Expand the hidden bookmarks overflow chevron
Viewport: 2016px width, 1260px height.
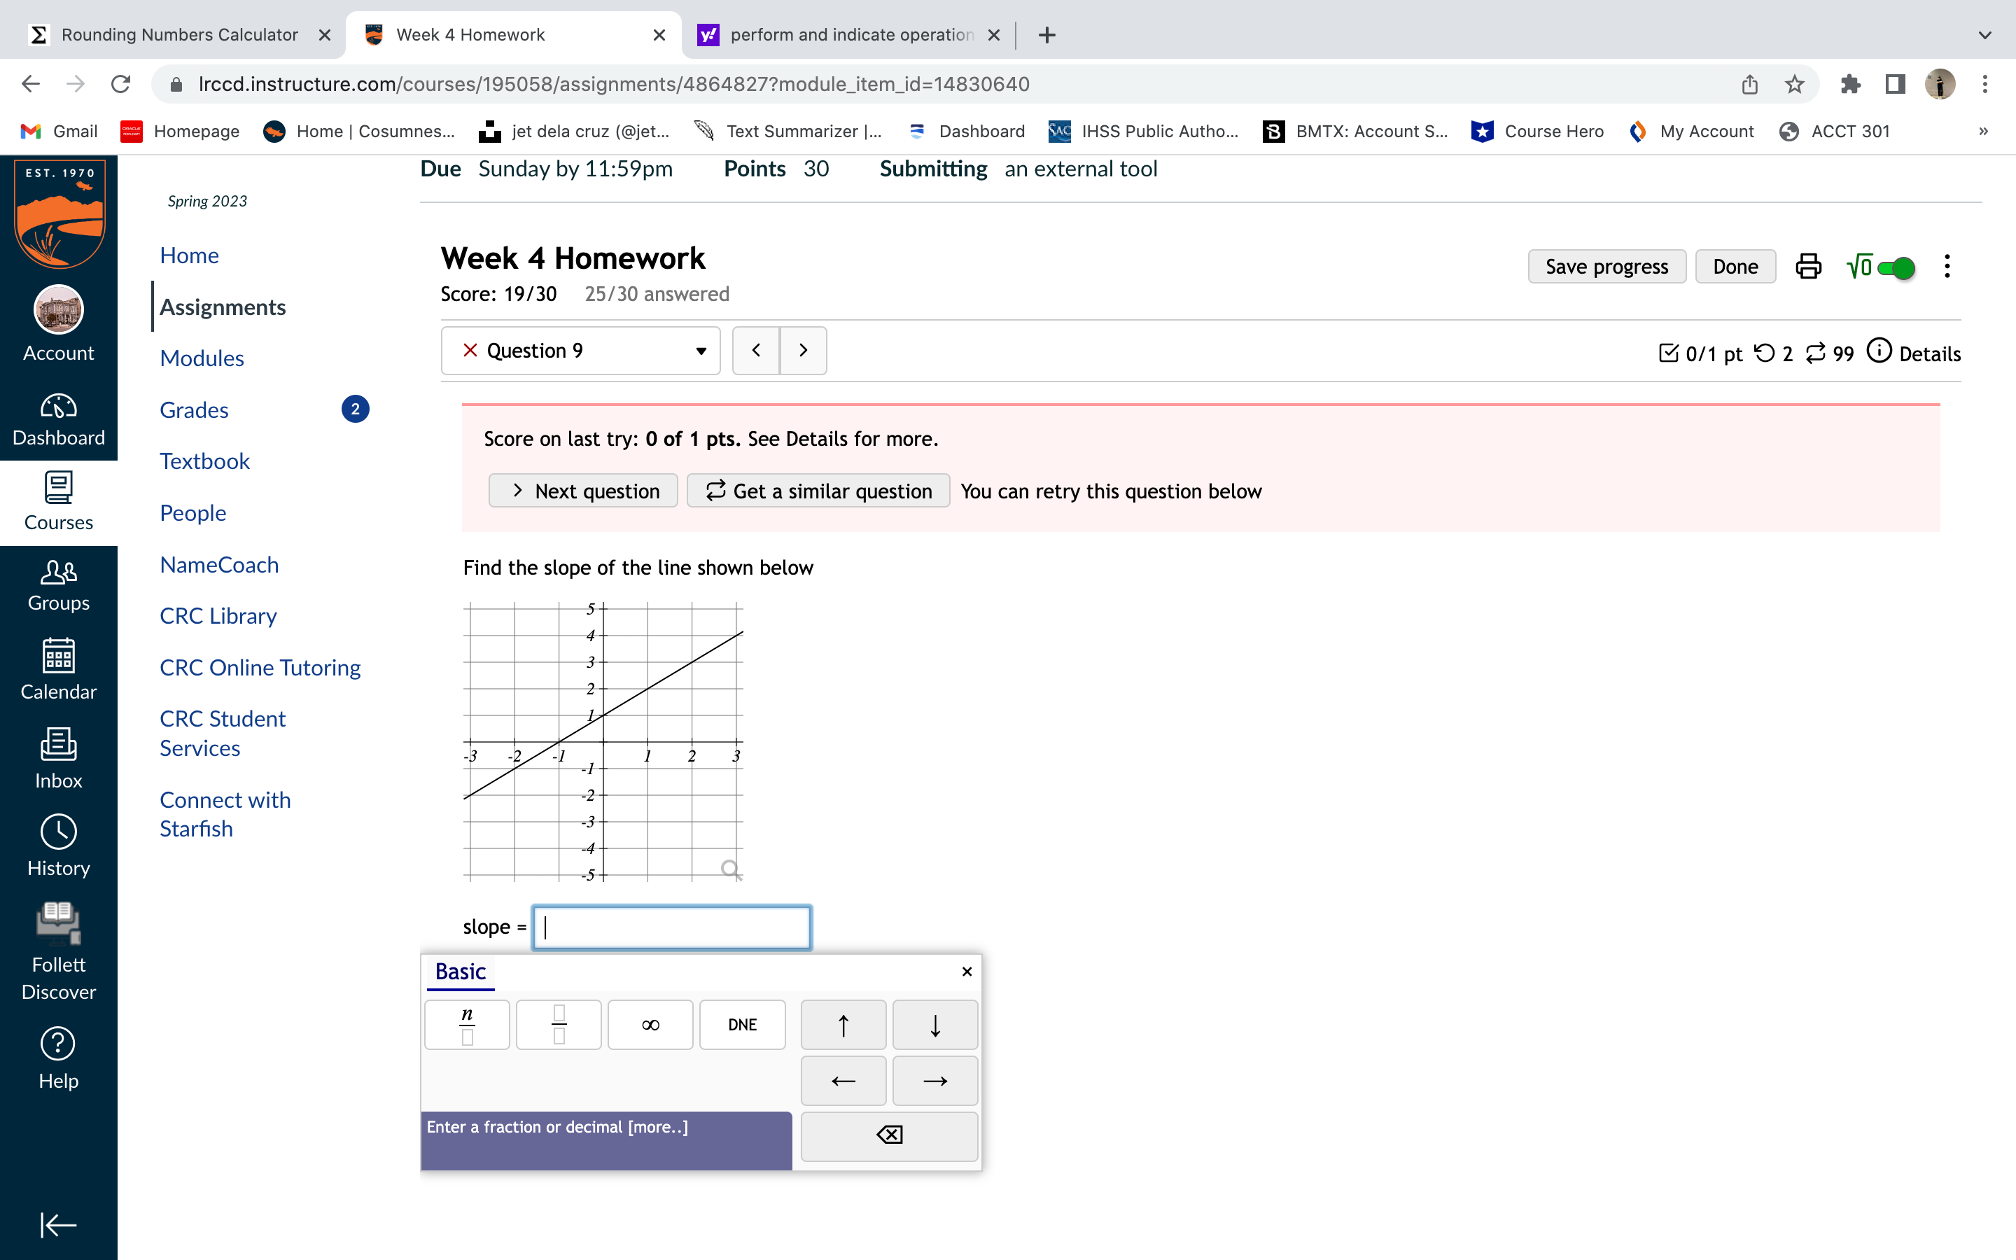click(1984, 131)
